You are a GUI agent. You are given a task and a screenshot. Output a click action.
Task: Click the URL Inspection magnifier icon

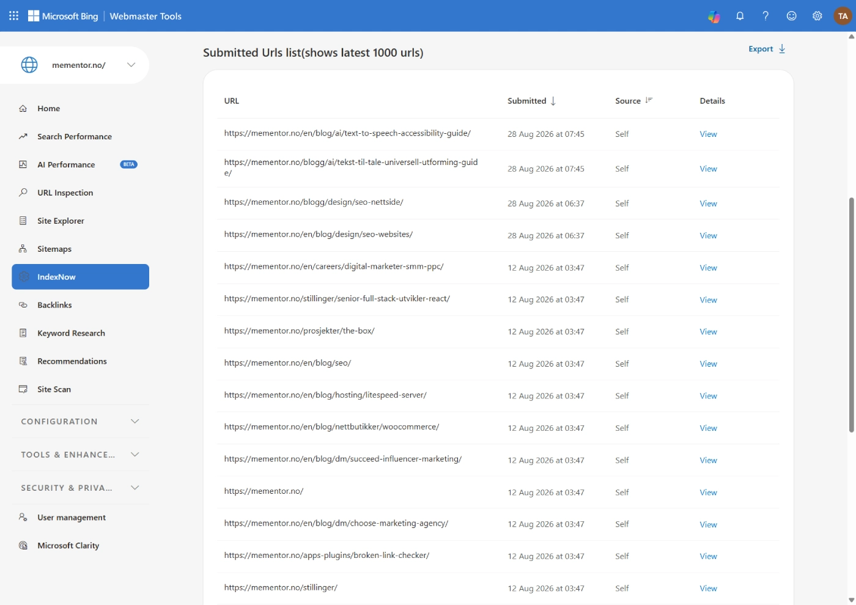pyautogui.click(x=23, y=193)
